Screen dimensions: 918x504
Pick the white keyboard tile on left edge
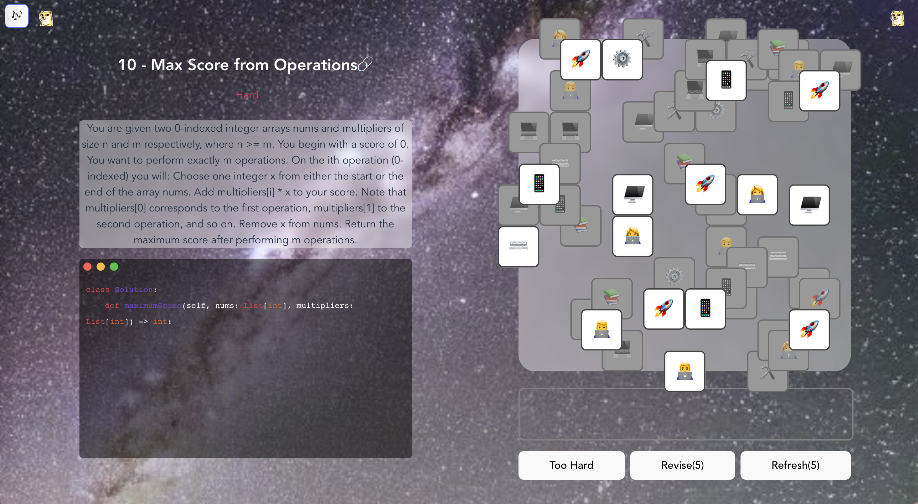[x=518, y=246]
